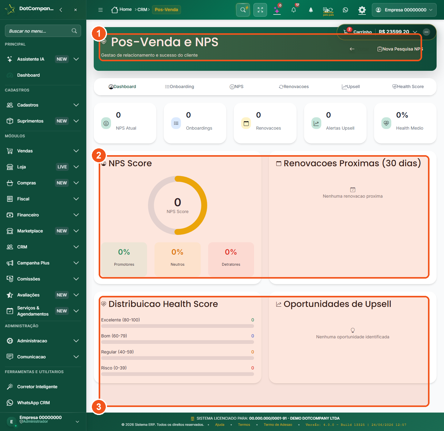Click the Corretor Inteligente magic wand icon

click(10, 386)
